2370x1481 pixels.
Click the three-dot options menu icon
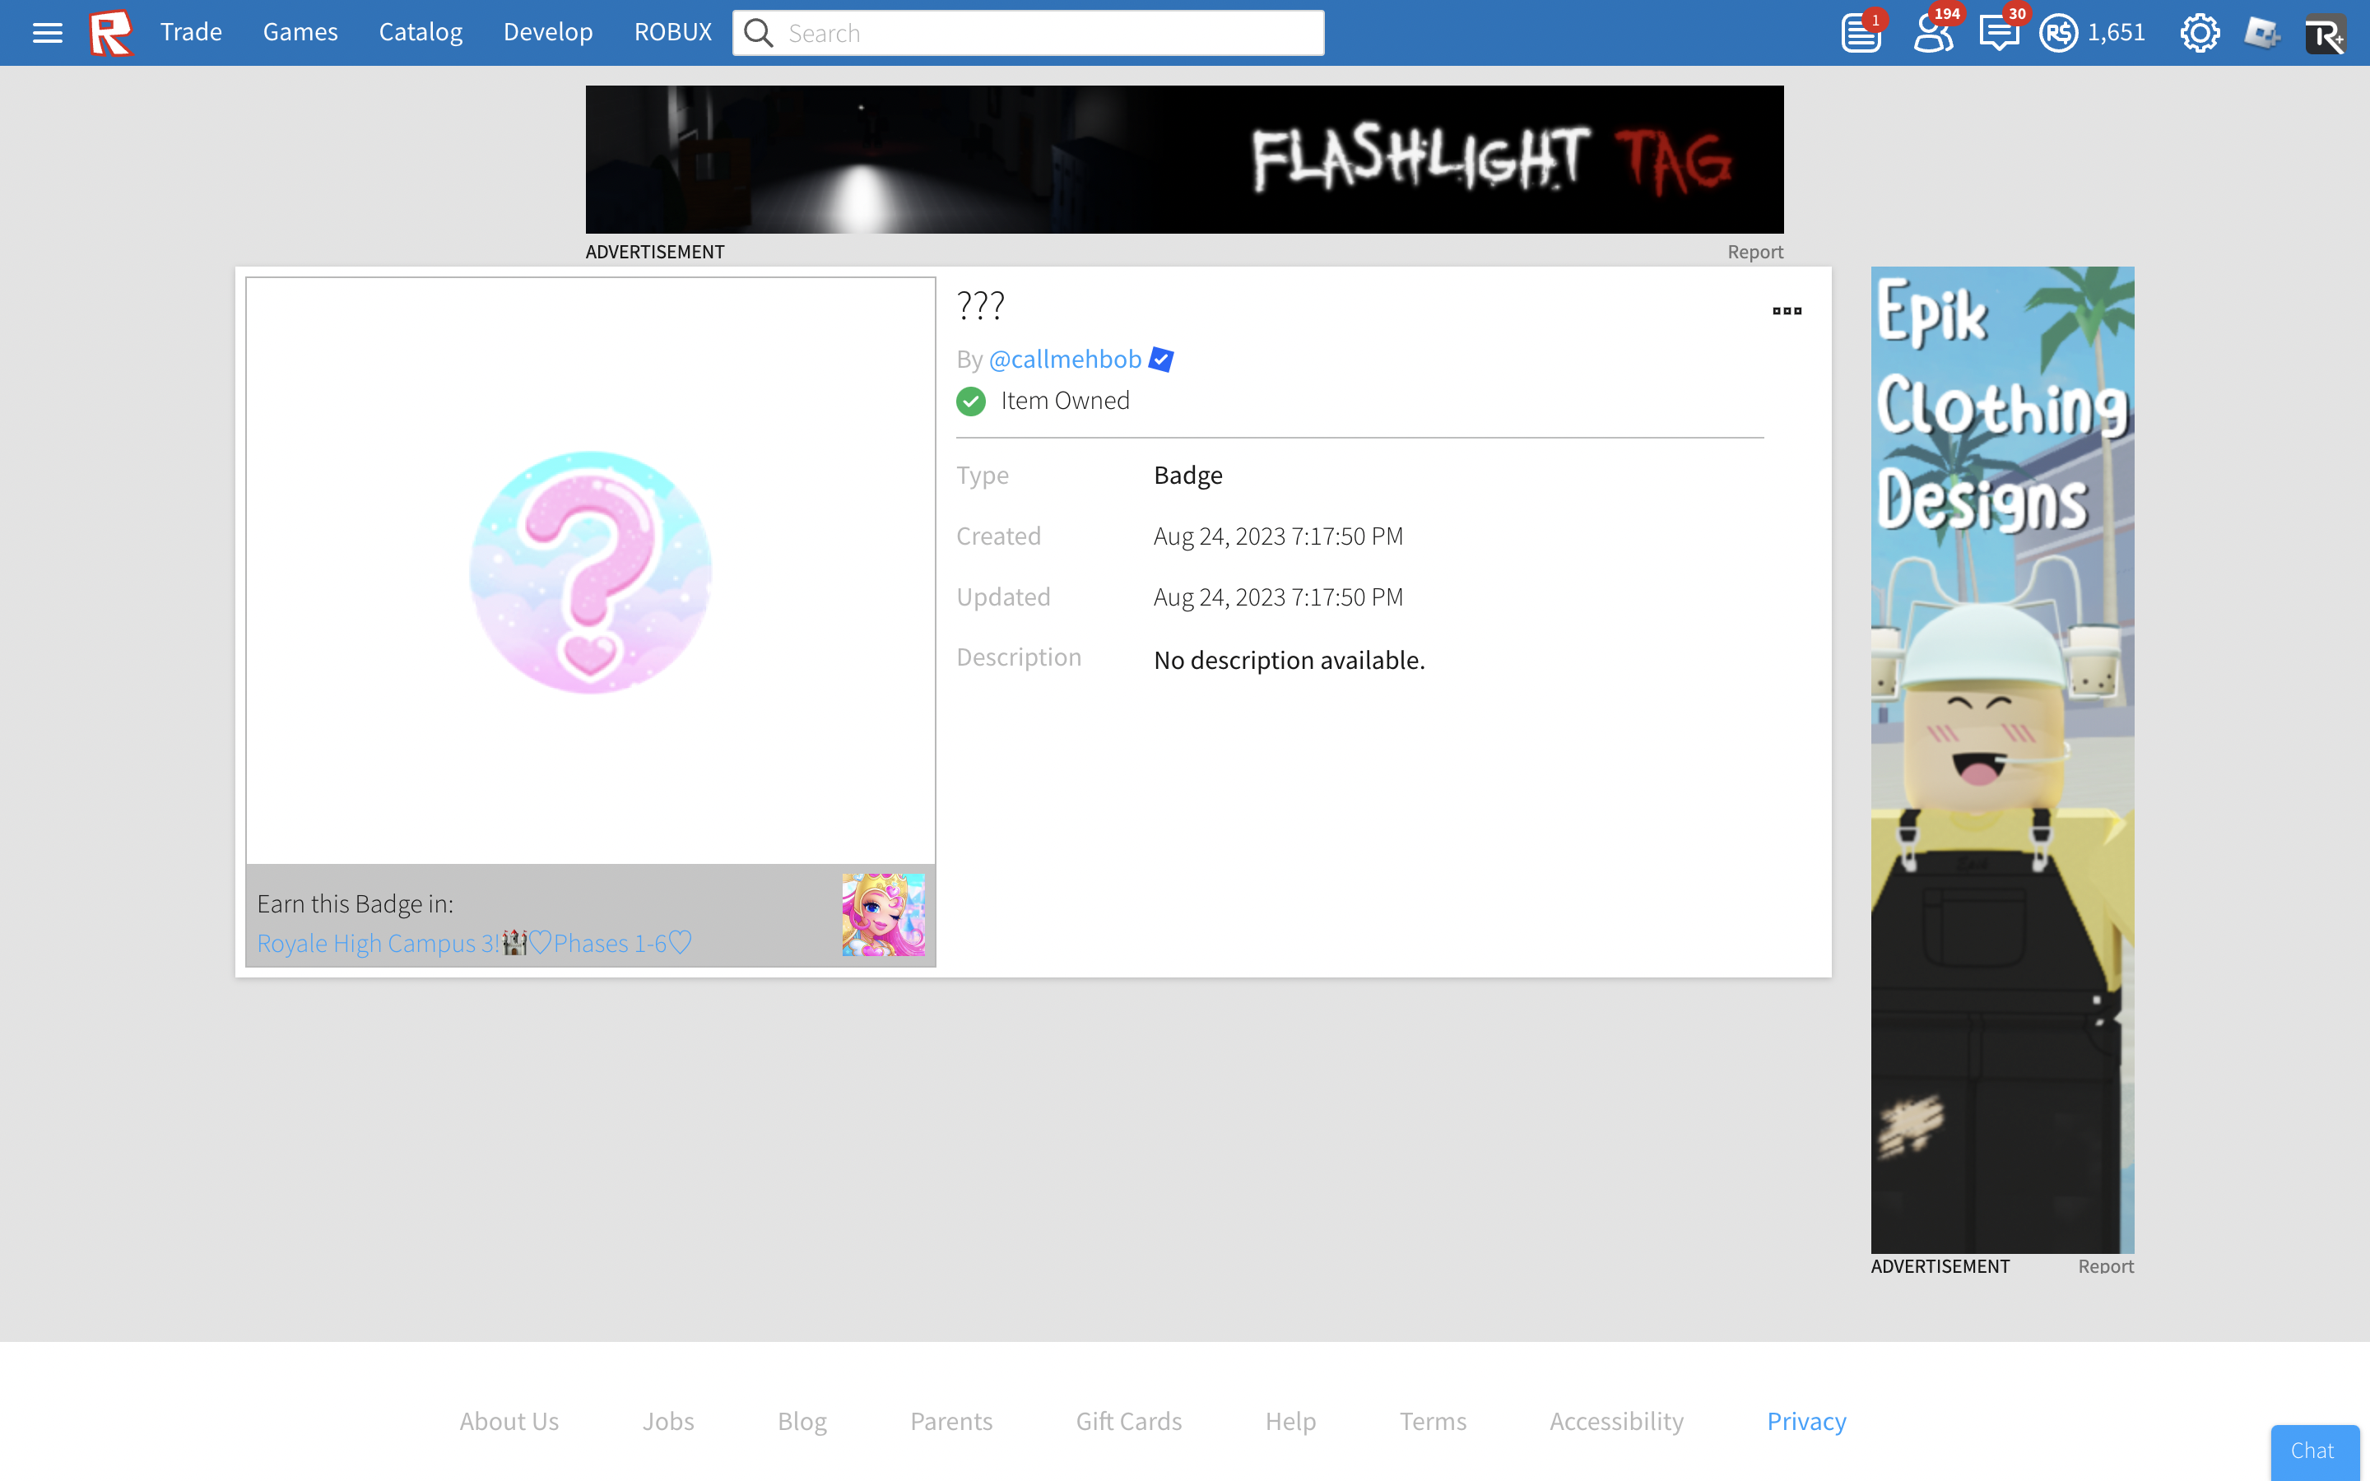click(1787, 310)
